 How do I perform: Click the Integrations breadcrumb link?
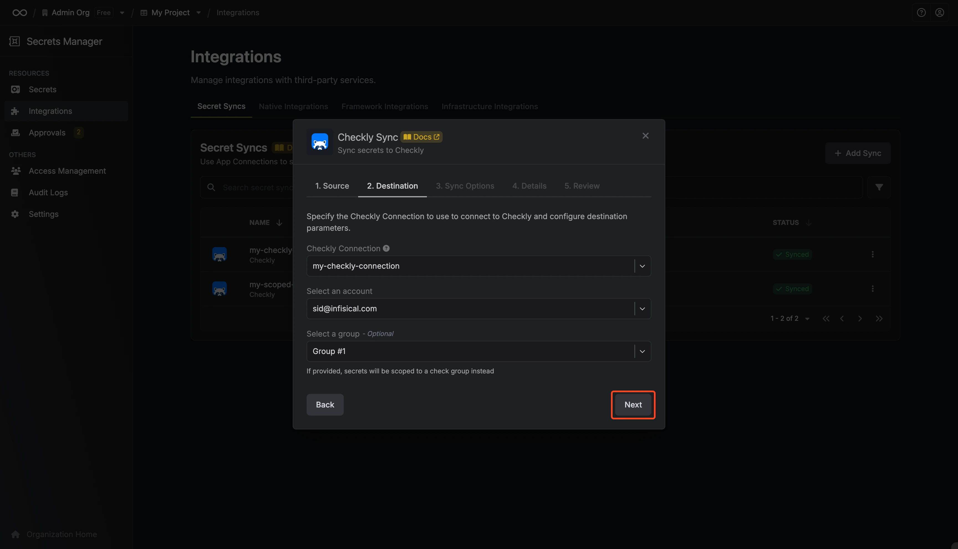coord(238,13)
